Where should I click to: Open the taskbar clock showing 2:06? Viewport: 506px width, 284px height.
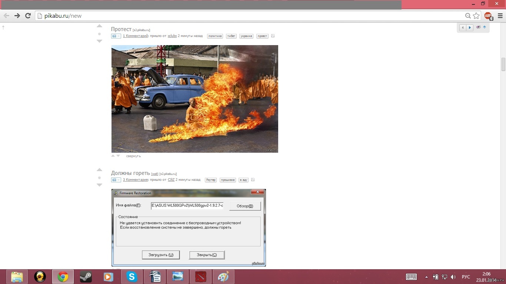coord(487,277)
